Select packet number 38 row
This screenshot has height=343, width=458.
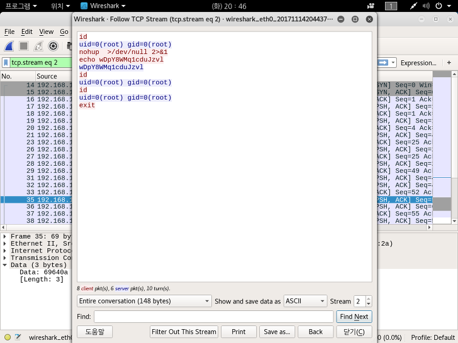(36, 220)
